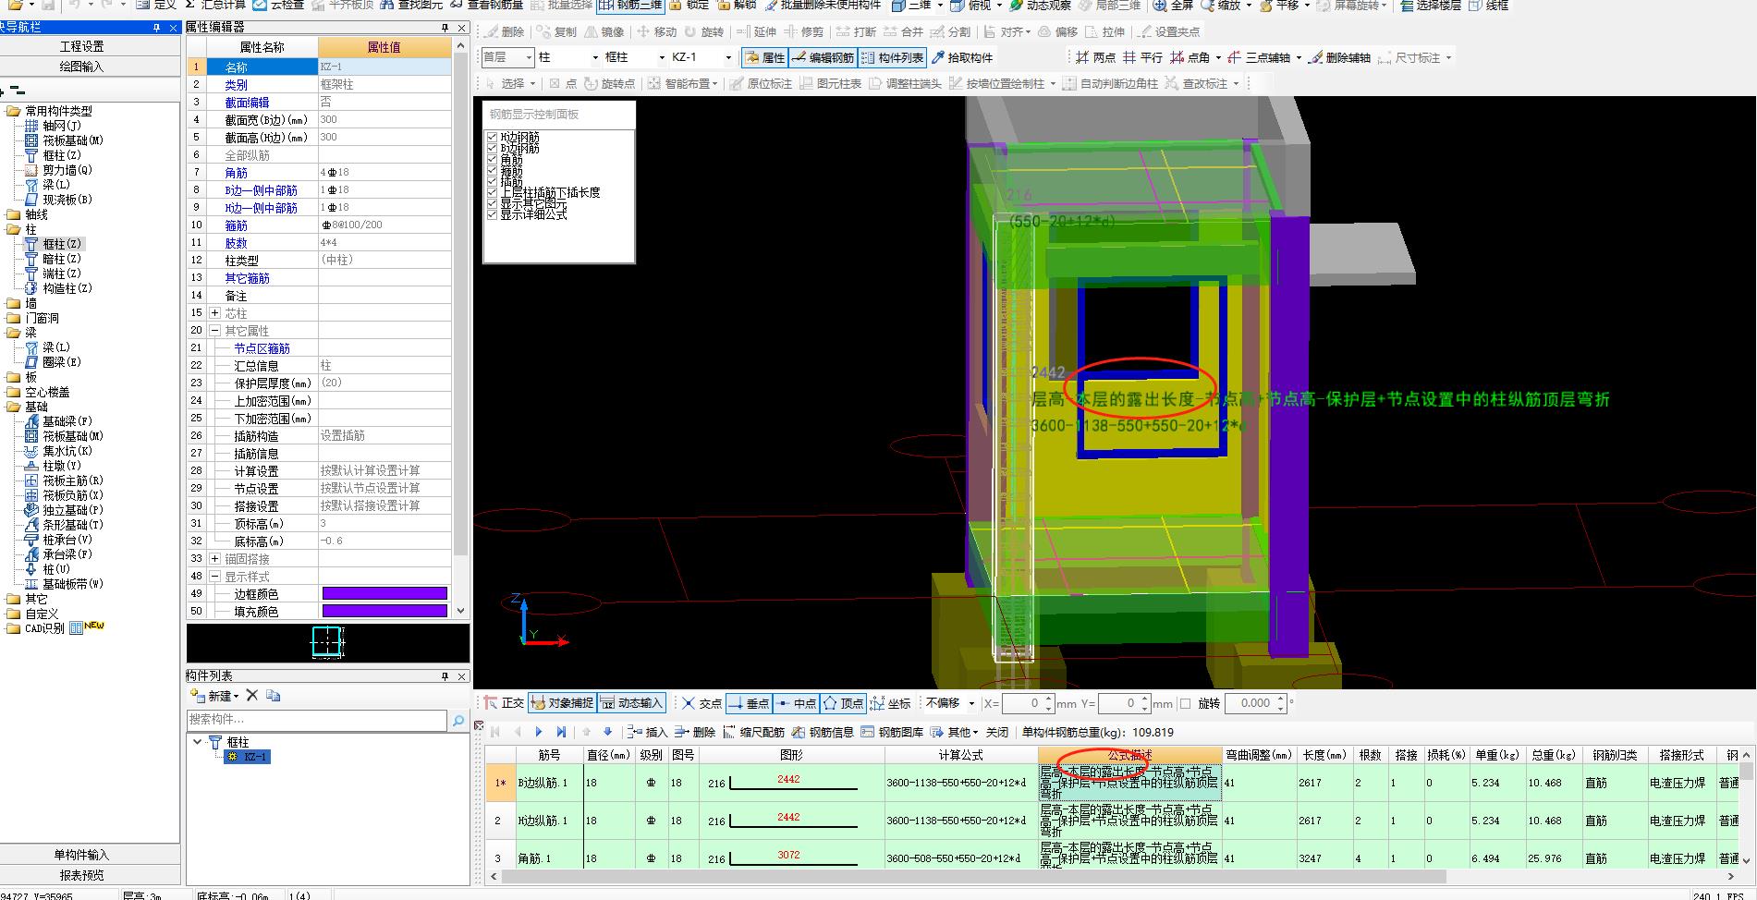
Task: Click the 原位标注 in-place annotation tool
Action: pyautogui.click(x=761, y=83)
